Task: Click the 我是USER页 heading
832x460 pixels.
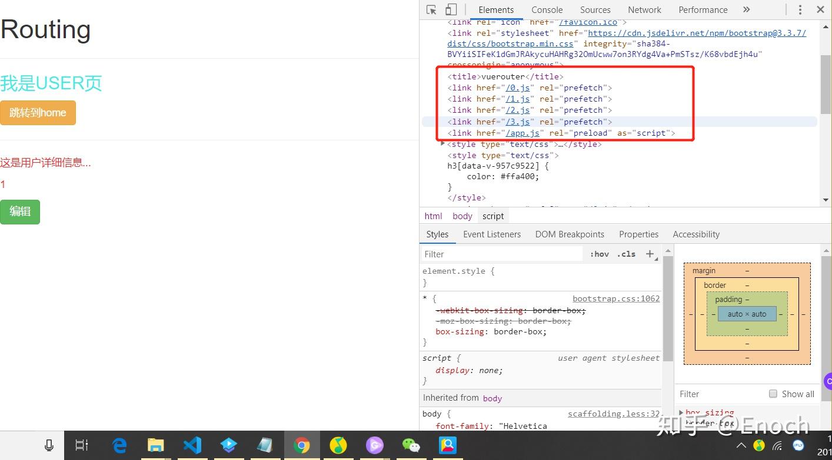Action: pos(51,83)
